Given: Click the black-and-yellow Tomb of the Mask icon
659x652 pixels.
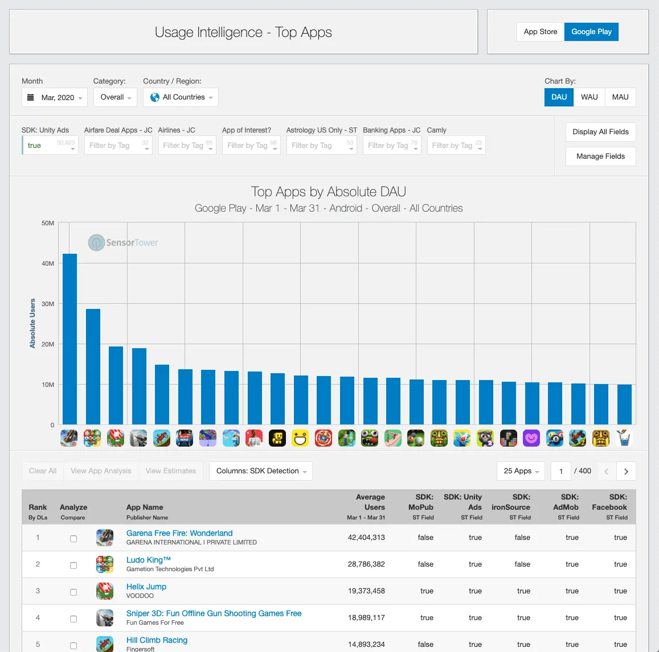Looking at the screenshot, I should 277,438.
